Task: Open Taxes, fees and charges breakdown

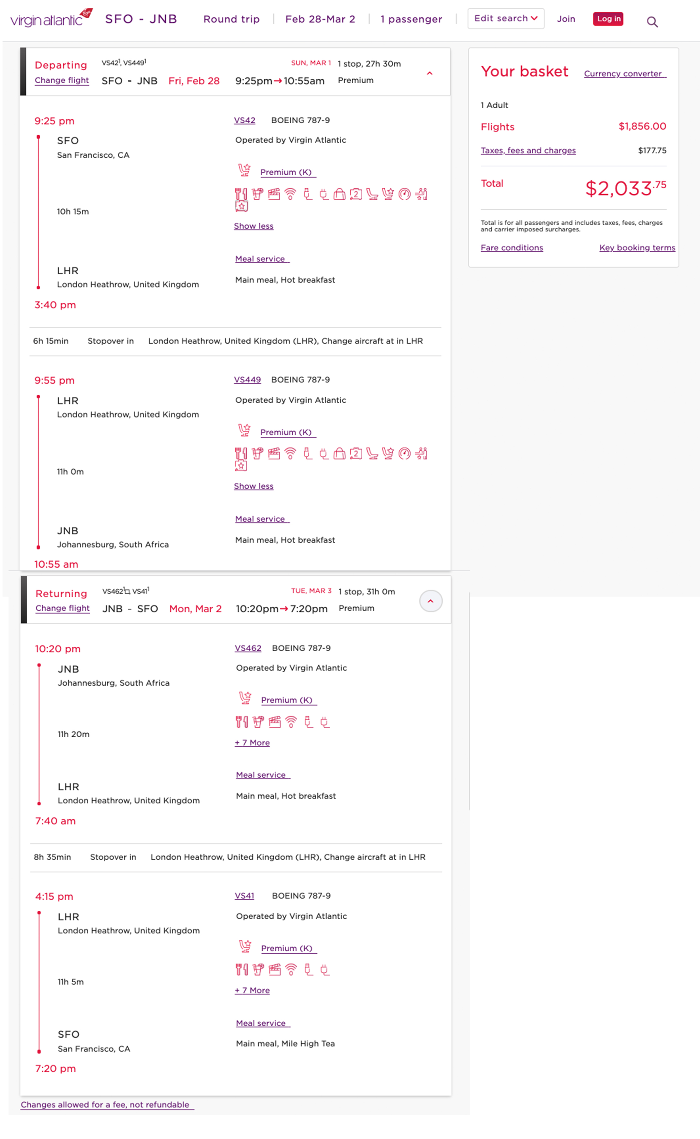Action: [x=528, y=150]
